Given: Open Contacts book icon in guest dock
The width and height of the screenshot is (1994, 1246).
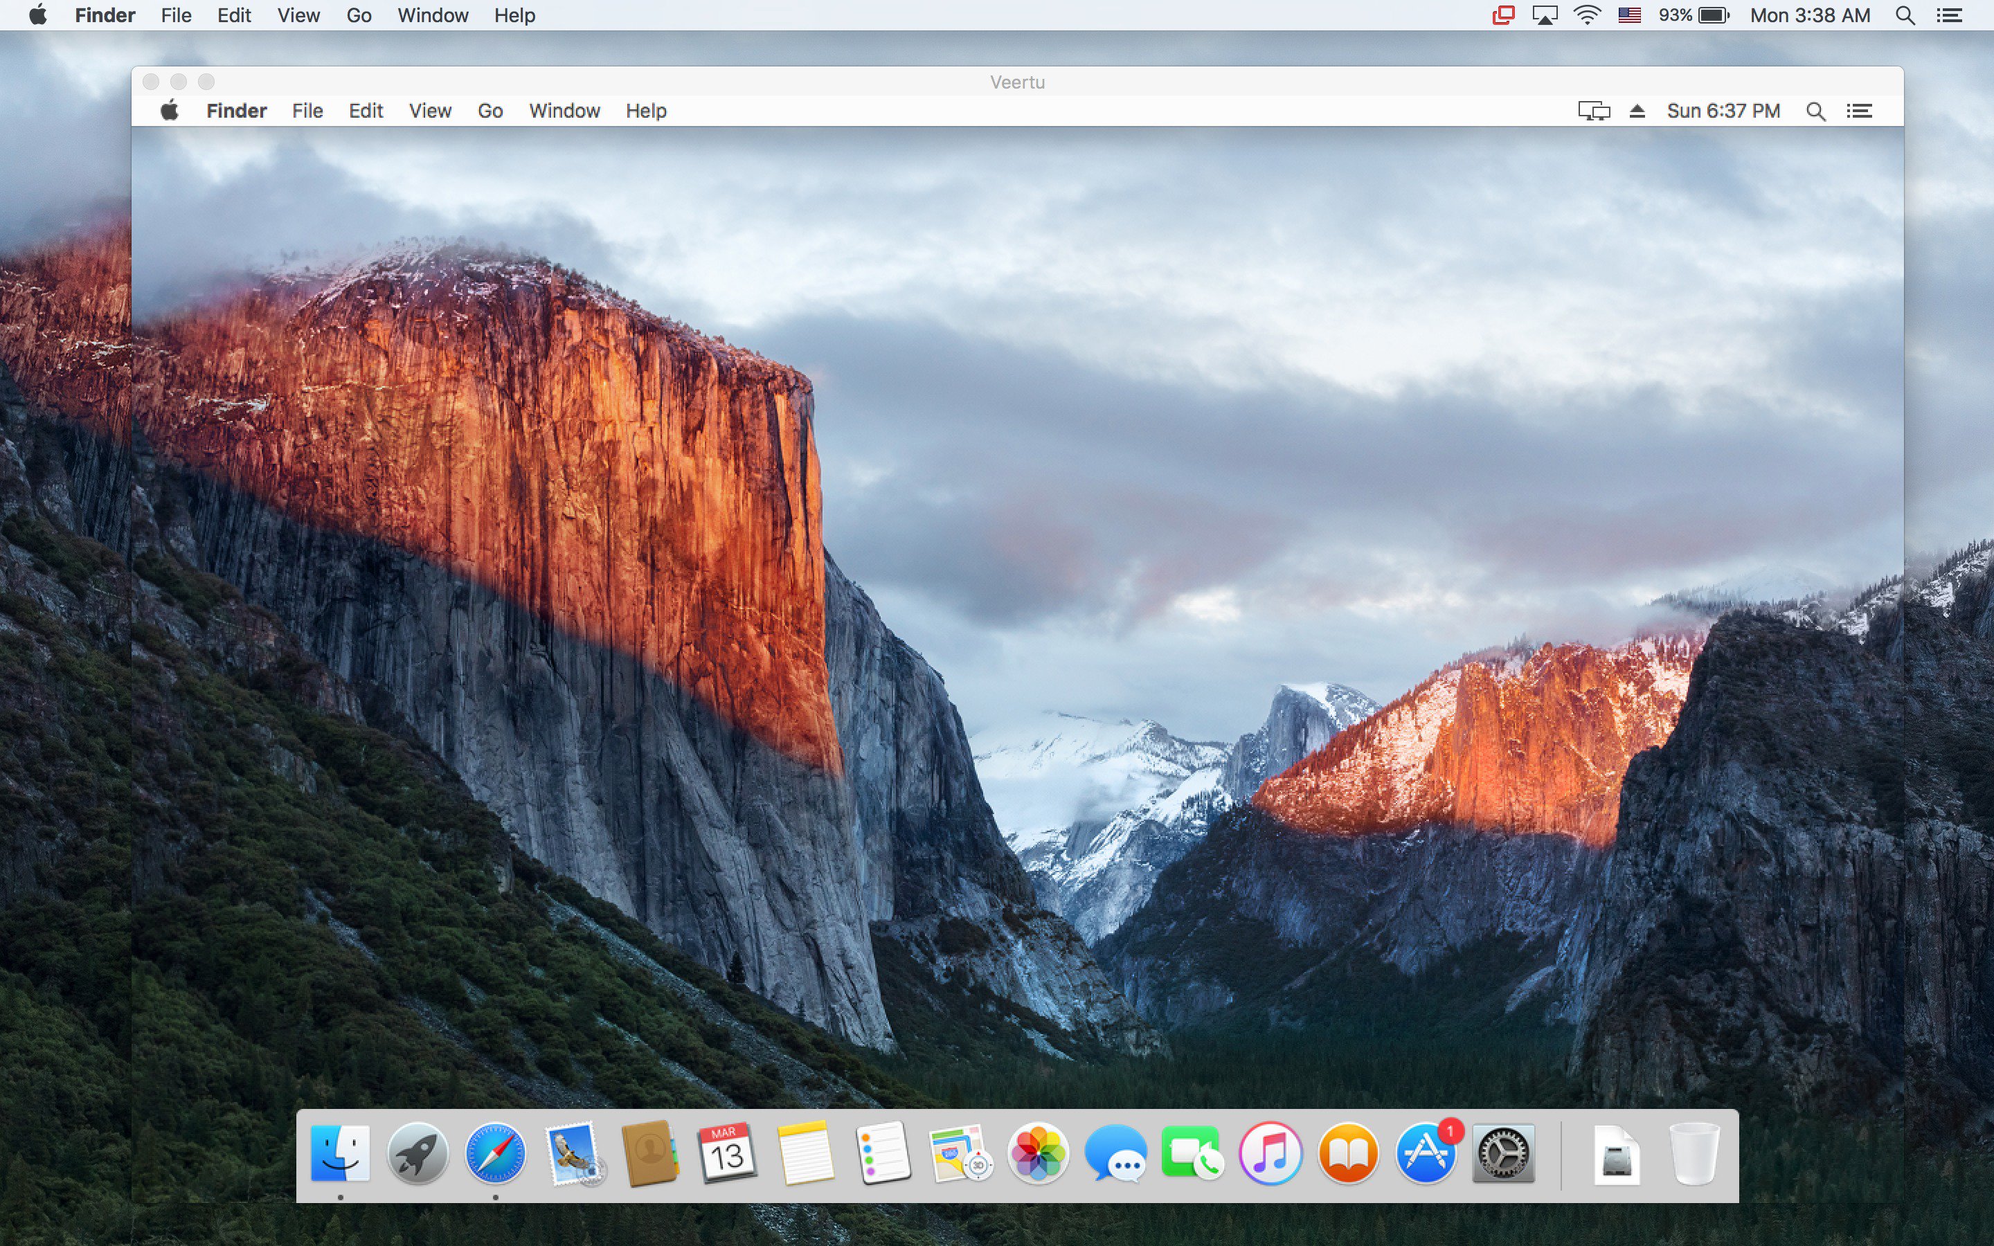Looking at the screenshot, I should (651, 1154).
